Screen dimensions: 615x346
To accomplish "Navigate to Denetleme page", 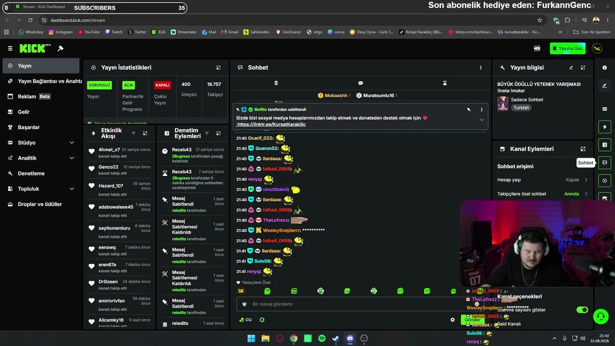I will coord(41,173).
